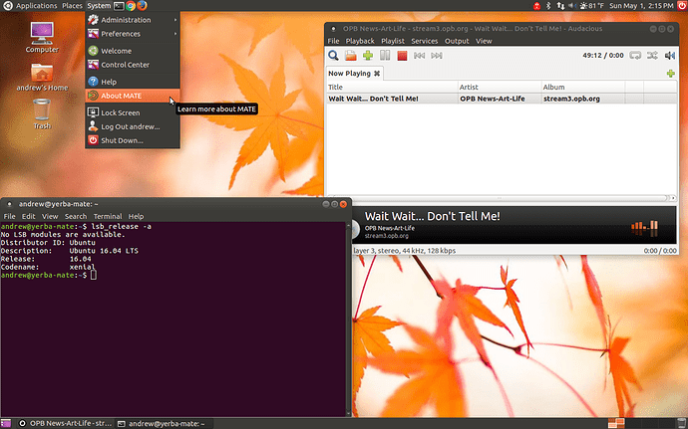The image size is (688, 429).
Task: Open the Places menu in the panel
Action: pos(72,6)
